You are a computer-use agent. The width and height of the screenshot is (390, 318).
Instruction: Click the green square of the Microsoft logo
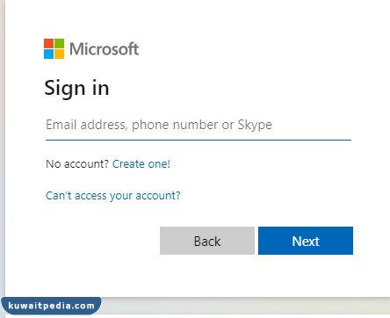59,43
